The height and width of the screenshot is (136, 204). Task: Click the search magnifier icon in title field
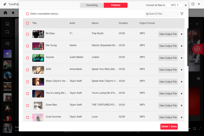[x=147, y=14]
